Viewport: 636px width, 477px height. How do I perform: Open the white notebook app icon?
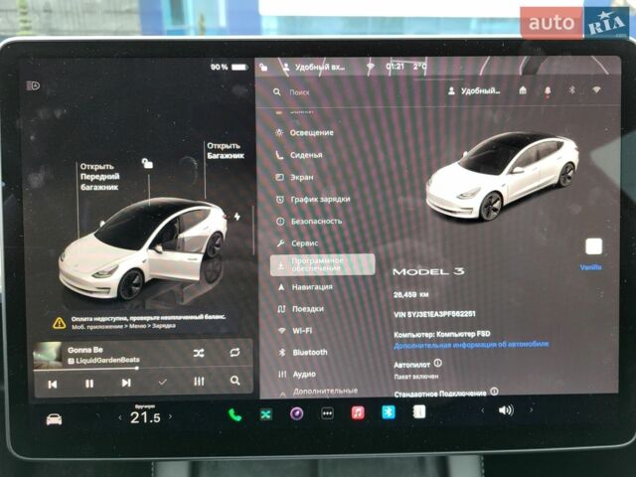(418, 411)
